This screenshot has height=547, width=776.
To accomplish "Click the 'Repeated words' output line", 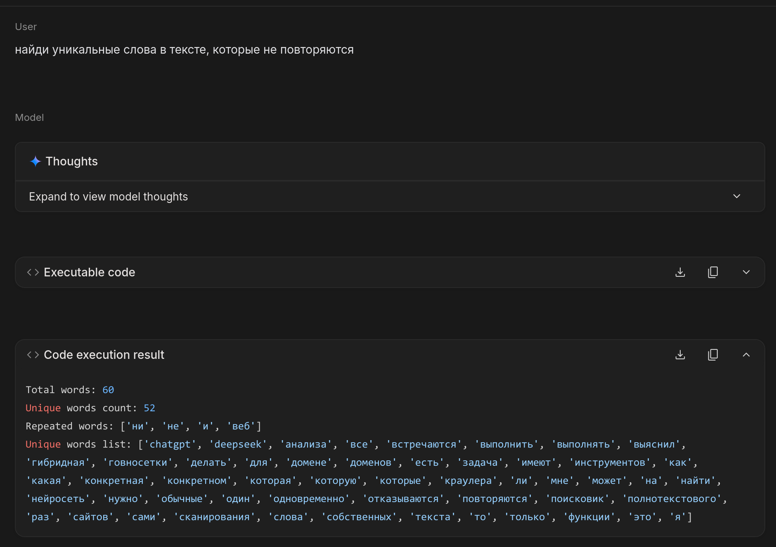I will (143, 426).
